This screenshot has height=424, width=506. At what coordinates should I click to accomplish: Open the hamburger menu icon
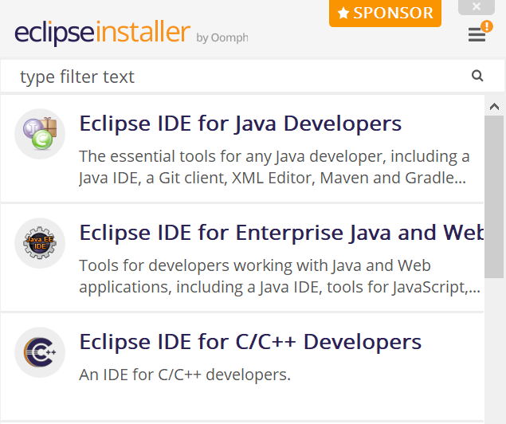(477, 34)
